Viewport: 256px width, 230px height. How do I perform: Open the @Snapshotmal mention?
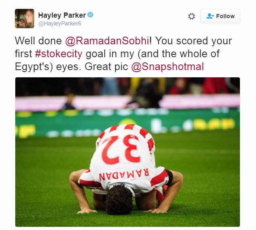click(167, 66)
